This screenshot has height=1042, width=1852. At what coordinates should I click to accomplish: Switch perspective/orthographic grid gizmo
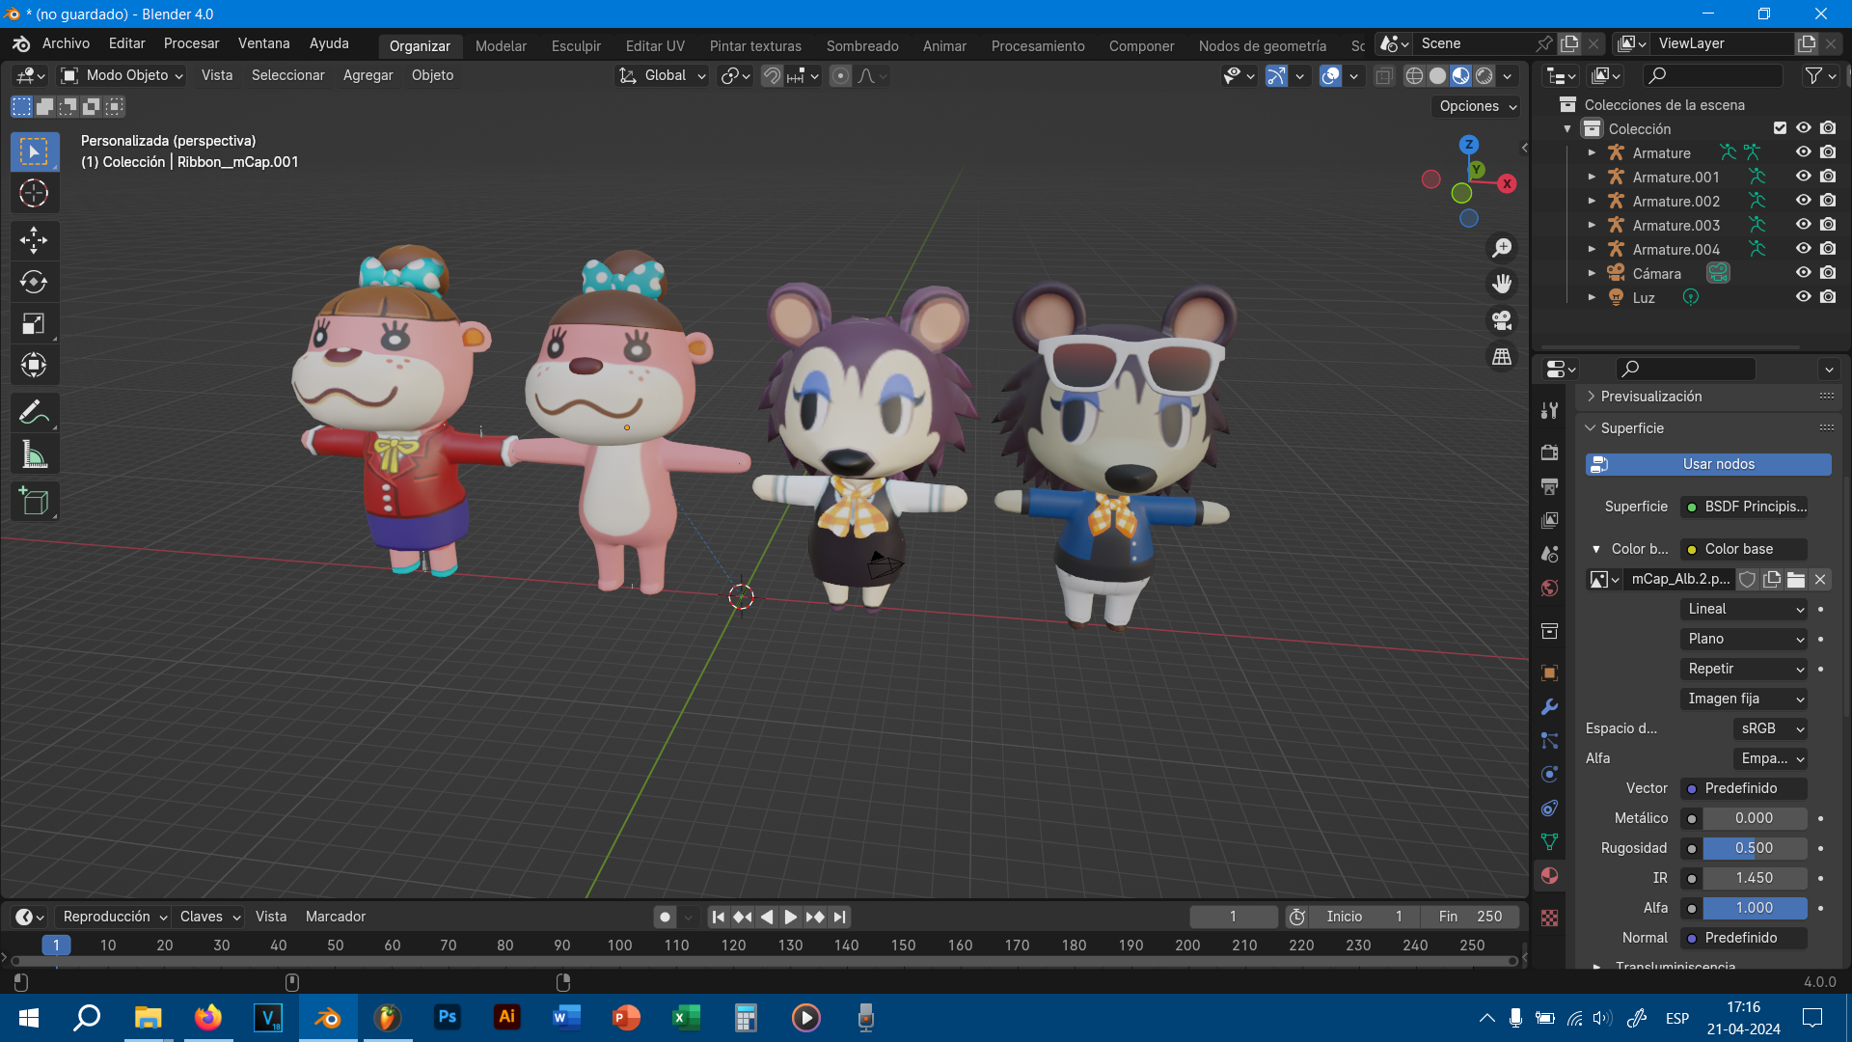pos(1502,357)
